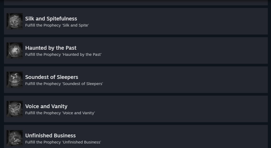Select the 'Soundest of Sleepers' title
This screenshot has height=148, width=271.
coord(52,77)
